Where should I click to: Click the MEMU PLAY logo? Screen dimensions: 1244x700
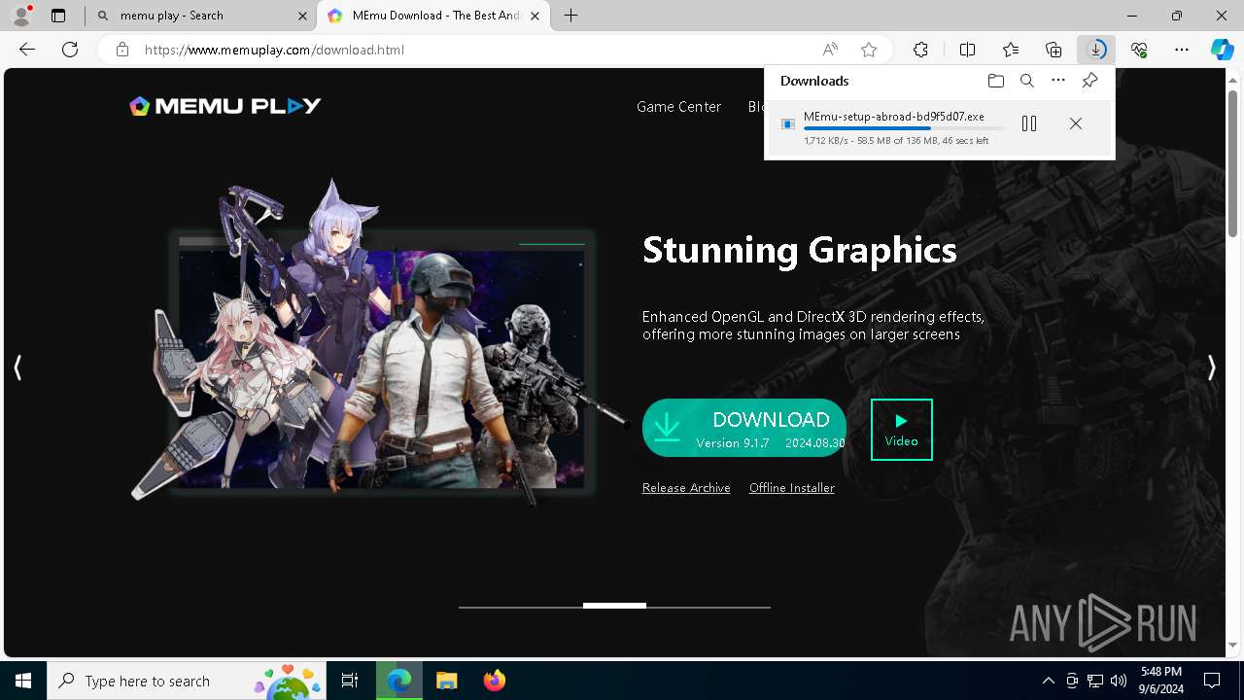pos(225,106)
